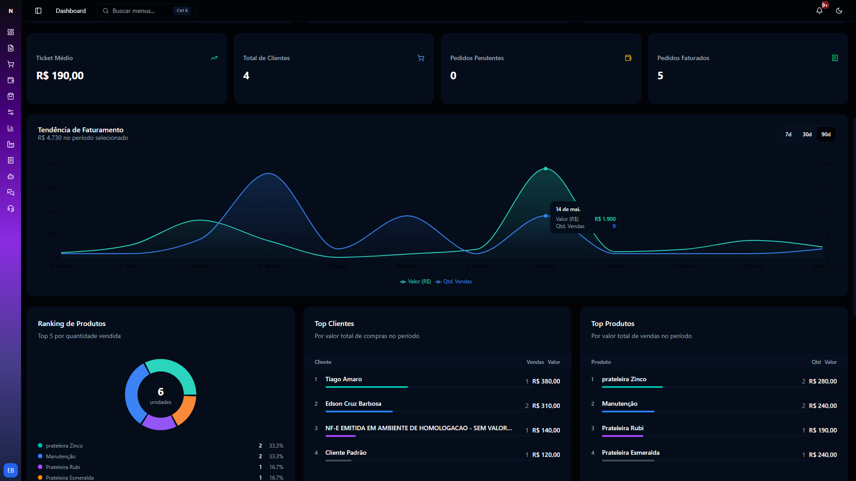The image size is (856, 481).
Task: Open the bar chart icon in sidebar
Action: coord(11,128)
